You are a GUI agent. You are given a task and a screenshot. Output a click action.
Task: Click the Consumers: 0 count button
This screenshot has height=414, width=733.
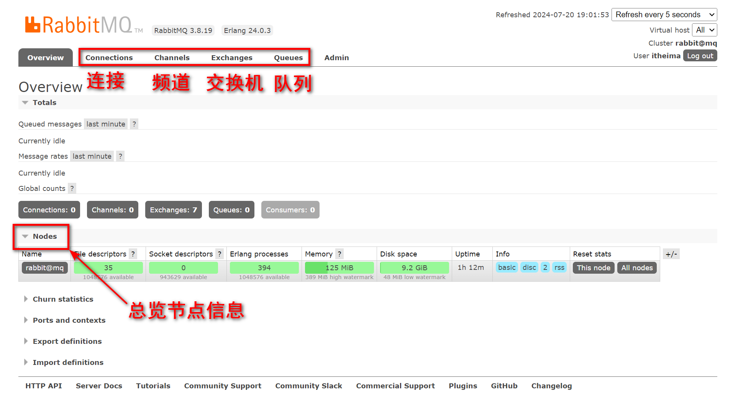(290, 210)
